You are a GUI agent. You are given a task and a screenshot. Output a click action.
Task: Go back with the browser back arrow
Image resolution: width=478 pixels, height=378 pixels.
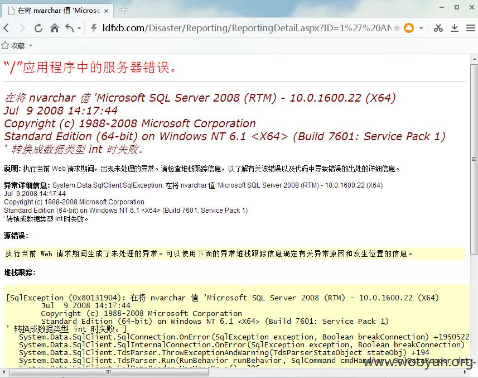coord(6,28)
